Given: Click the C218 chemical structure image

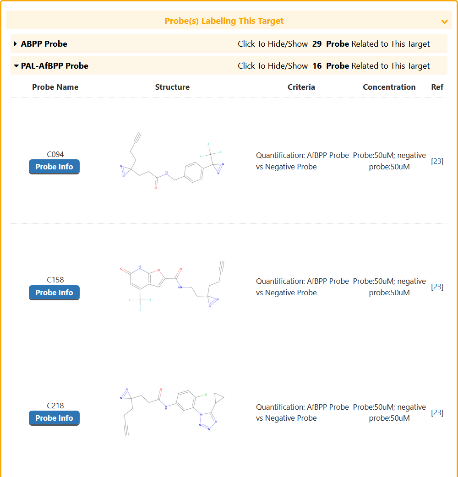Looking at the screenshot, I should (172, 412).
